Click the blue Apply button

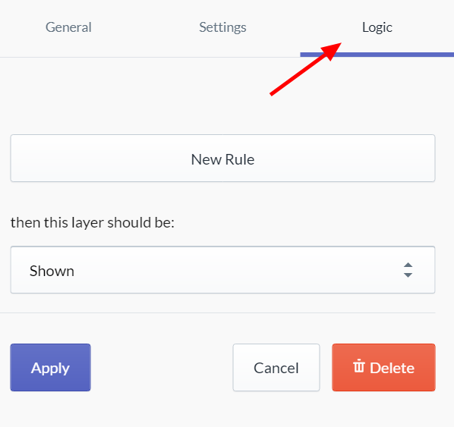[x=50, y=367]
